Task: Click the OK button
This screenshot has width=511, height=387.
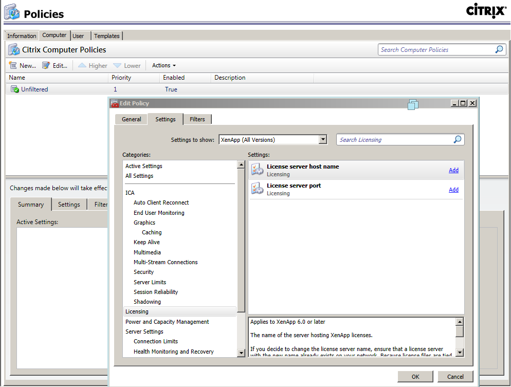Action: pyautogui.click(x=415, y=376)
